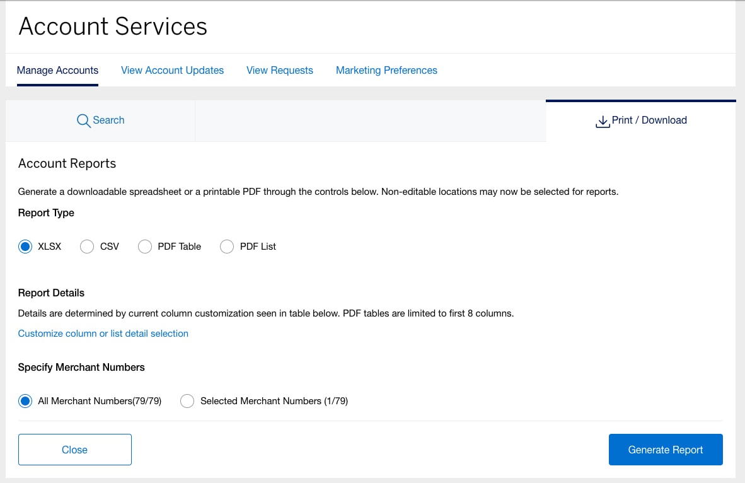Open Marketing Preferences tab
Image resolution: width=745 pixels, height=483 pixels.
click(387, 71)
